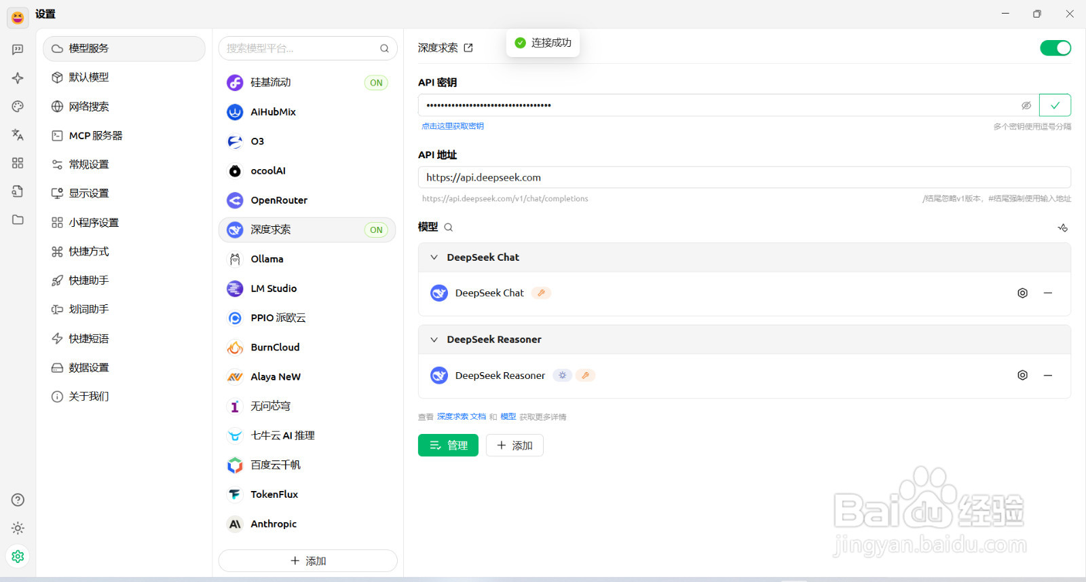Collapse the DeepSeek Reasoner model group
This screenshot has width=1086, height=582.
(x=434, y=340)
